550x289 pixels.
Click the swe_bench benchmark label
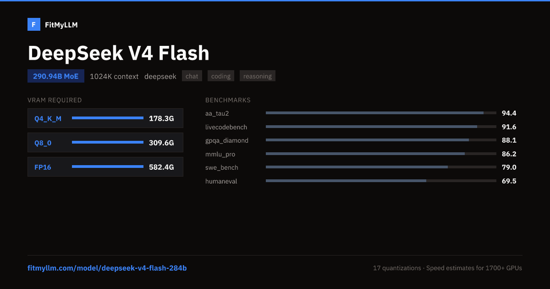click(x=222, y=167)
